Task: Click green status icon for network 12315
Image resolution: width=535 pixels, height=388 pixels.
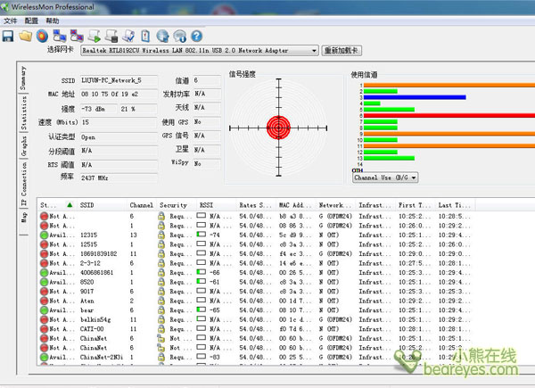Action: pos(44,235)
